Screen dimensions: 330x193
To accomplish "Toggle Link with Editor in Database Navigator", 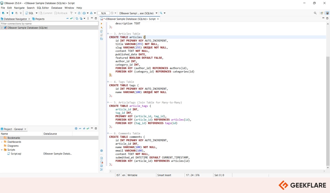I will 71,18.
